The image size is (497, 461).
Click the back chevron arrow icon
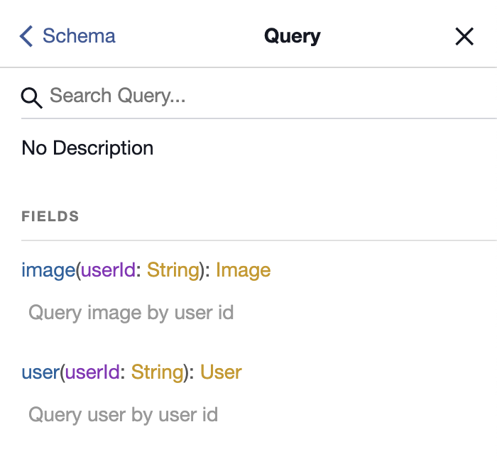point(26,36)
